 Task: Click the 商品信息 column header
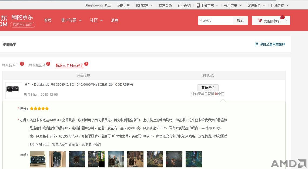point(84,75)
